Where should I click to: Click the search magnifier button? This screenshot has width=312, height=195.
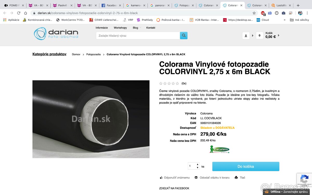pyautogui.click(x=184, y=36)
